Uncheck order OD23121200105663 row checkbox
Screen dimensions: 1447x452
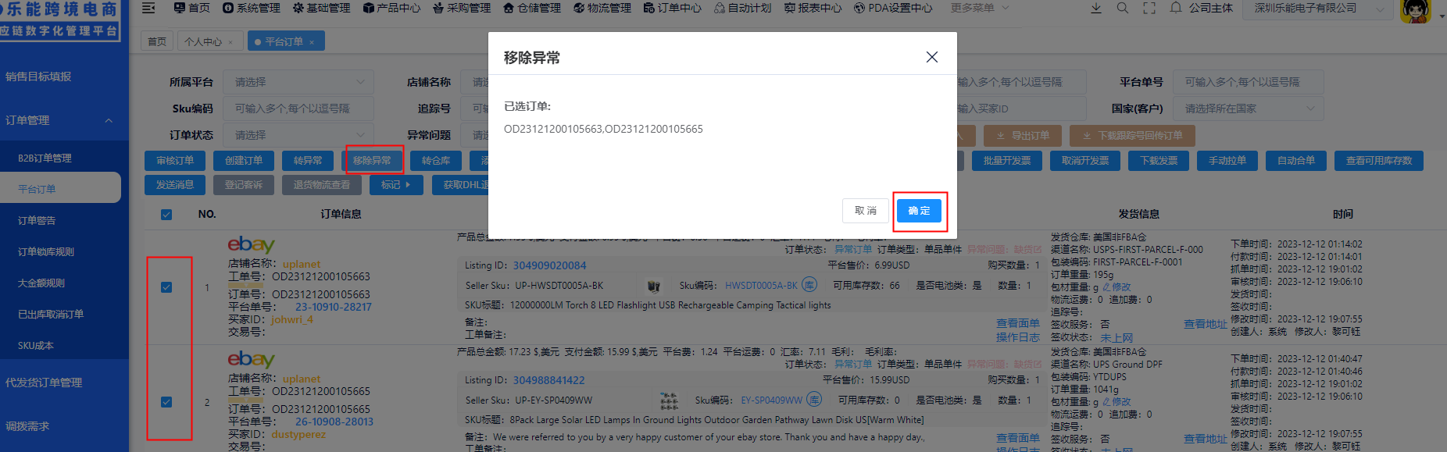166,287
